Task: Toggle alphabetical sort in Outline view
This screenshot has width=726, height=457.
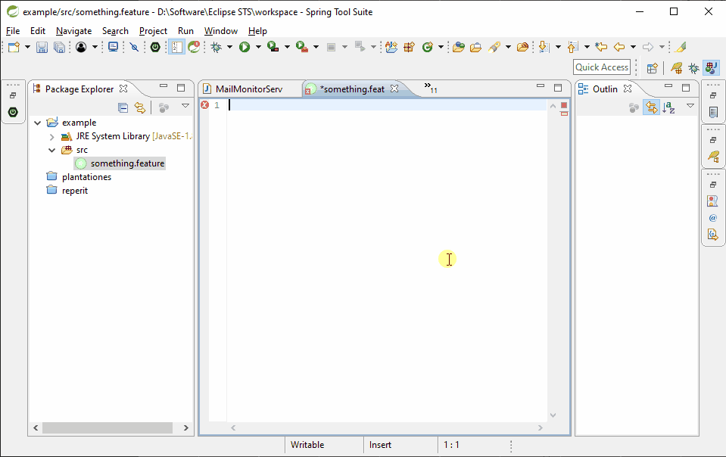Action: click(x=668, y=107)
